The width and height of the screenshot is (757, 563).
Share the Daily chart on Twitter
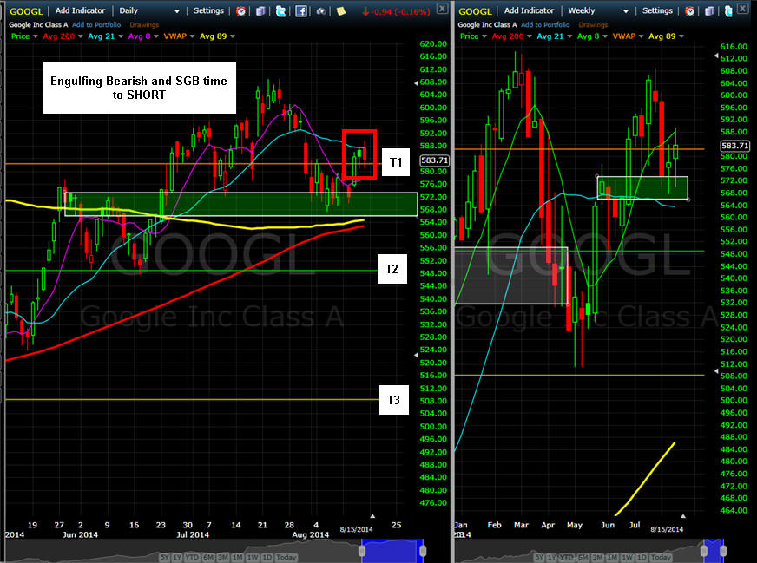pyautogui.click(x=280, y=10)
